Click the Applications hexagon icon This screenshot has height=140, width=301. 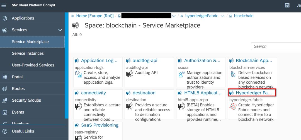(5, 18)
